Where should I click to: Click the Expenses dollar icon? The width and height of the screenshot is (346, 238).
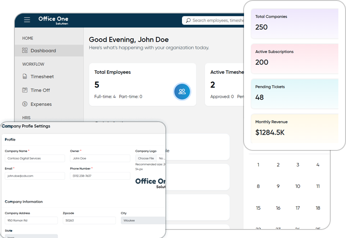point(25,104)
